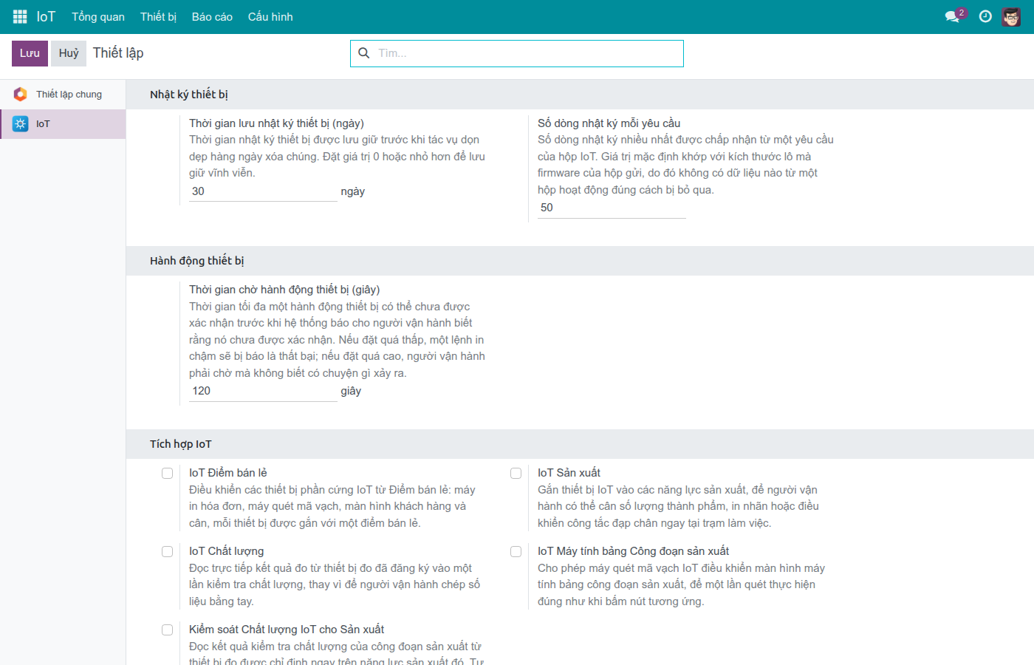Click the Thiết lập chung hexagon icon
The height and width of the screenshot is (665, 1034).
pyautogui.click(x=21, y=94)
